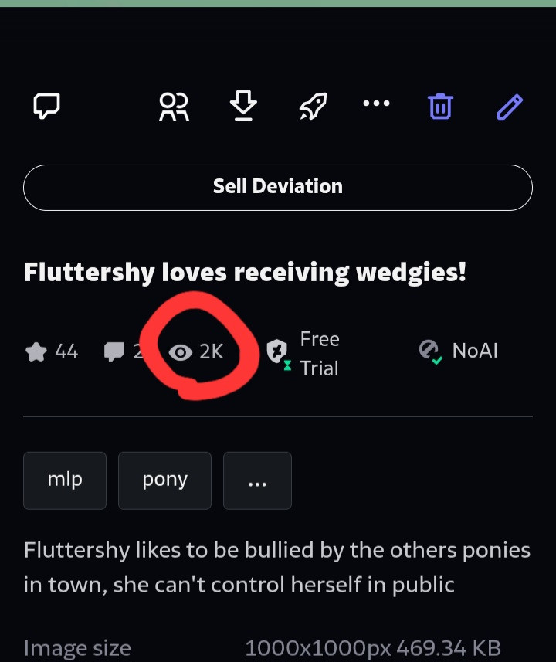Screen dimensions: 556x662
Task: Expand hidden tags with ellipsis chip
Action: click(257, 480)
